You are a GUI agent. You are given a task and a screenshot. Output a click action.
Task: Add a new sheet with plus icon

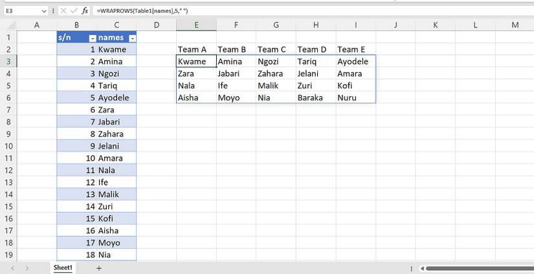click(99, 268)
